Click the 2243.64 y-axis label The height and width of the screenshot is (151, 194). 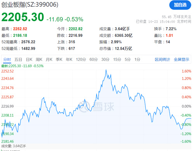point(7,78)
